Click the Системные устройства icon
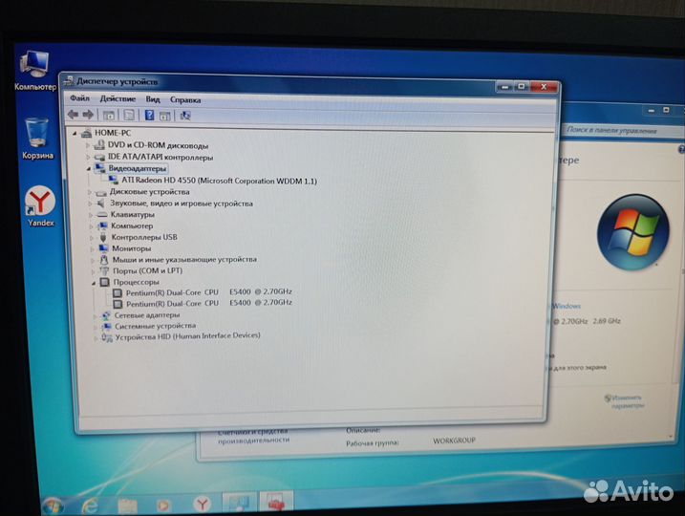Image resolution: width=685 pixels, height=516 pixels. 107,326
